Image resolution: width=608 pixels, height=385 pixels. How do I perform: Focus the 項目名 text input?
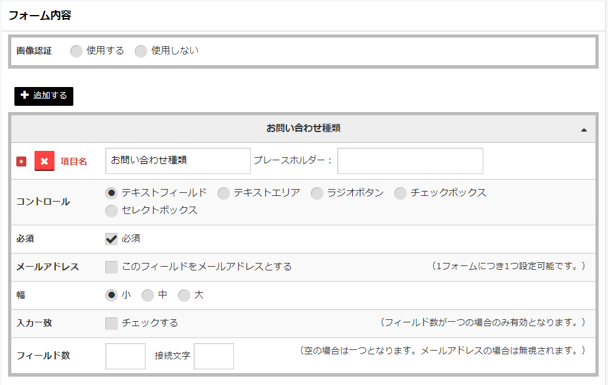pyautogui.click(x=178, y=161)
